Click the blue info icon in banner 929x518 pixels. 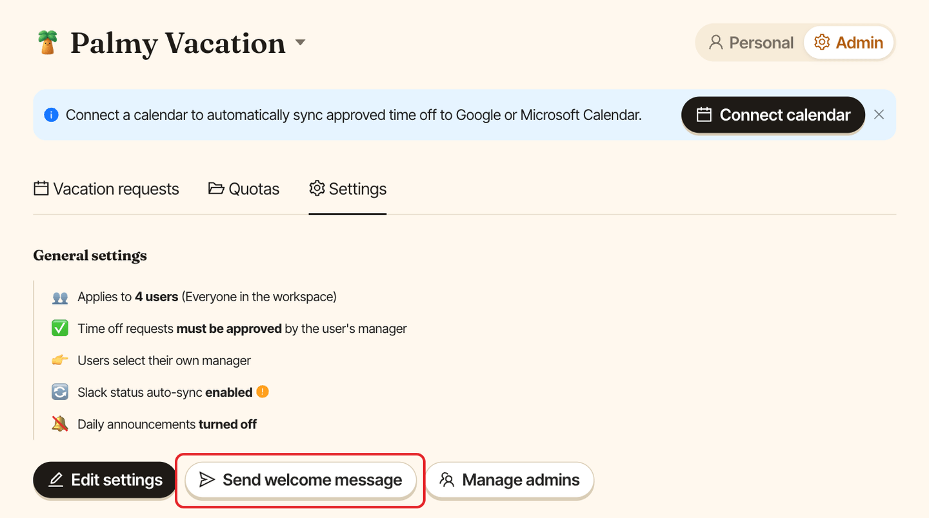[52, 115]
